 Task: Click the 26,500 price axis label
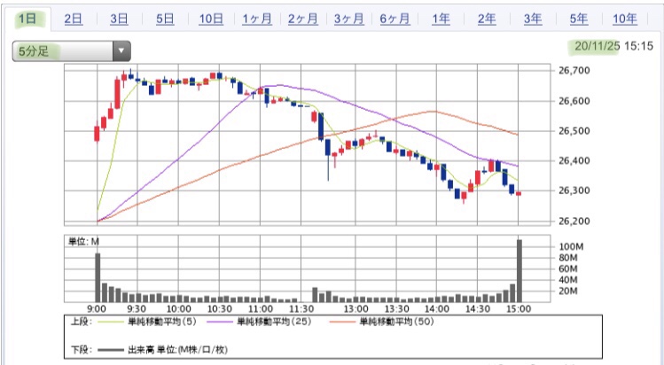[x=574, y=131]
